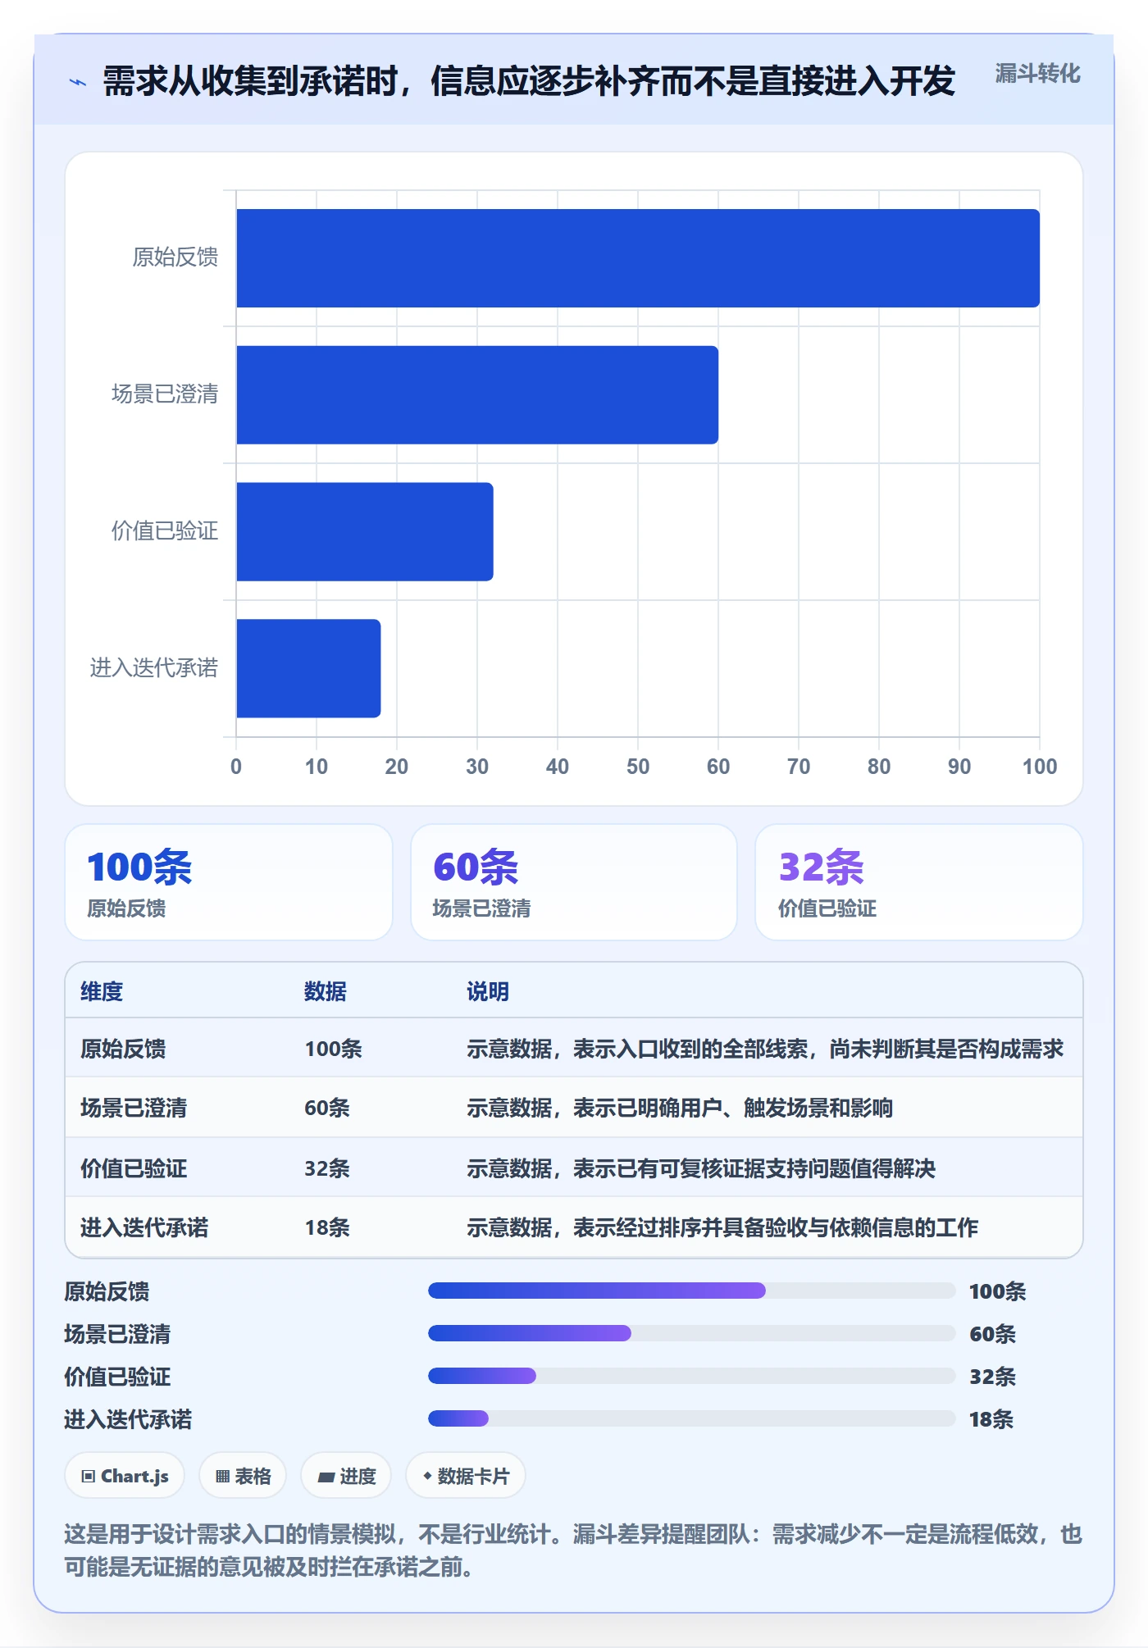Click the 表格 chip
The width and height of the screenshot is (1148, 1648).
[x=243, y=1476]
